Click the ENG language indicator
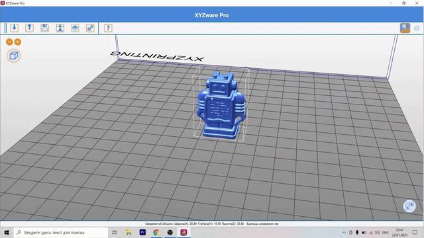 tap(386, 232)
